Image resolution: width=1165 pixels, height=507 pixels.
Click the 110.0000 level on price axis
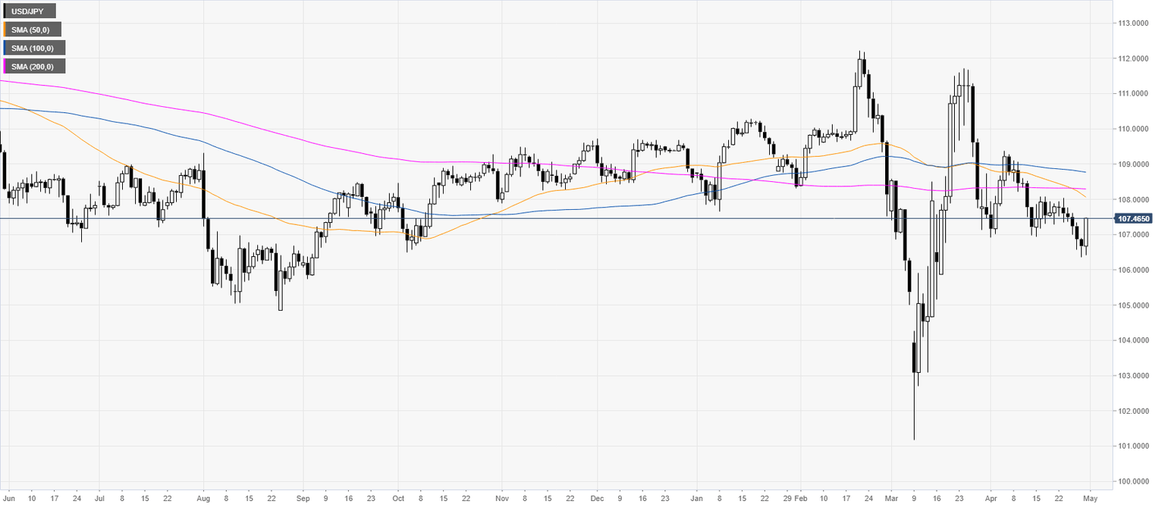coord(1131,129)
